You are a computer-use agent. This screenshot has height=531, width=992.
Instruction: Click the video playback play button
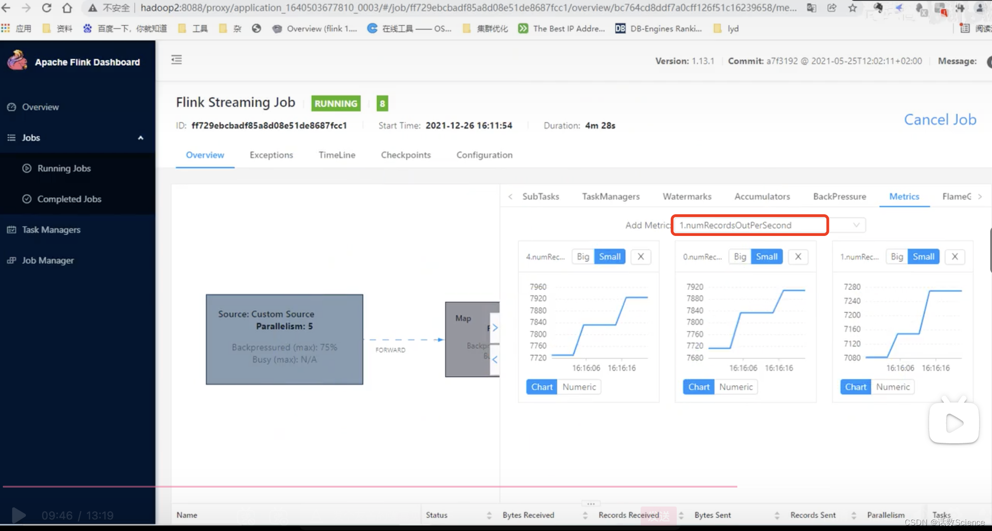coord(18,515)
